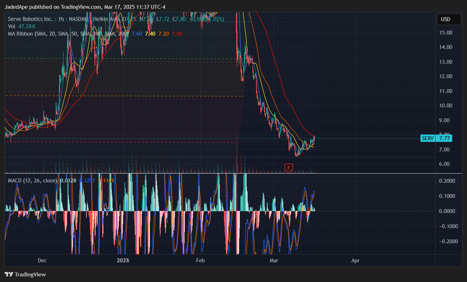Click the orange signal value 0.1169
Screen dimensions: 467x282
(x=106, y=181)
